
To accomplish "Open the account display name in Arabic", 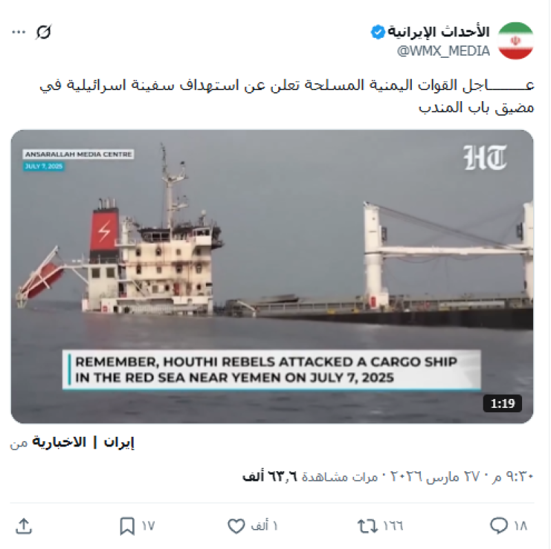I will coord(439,32).
